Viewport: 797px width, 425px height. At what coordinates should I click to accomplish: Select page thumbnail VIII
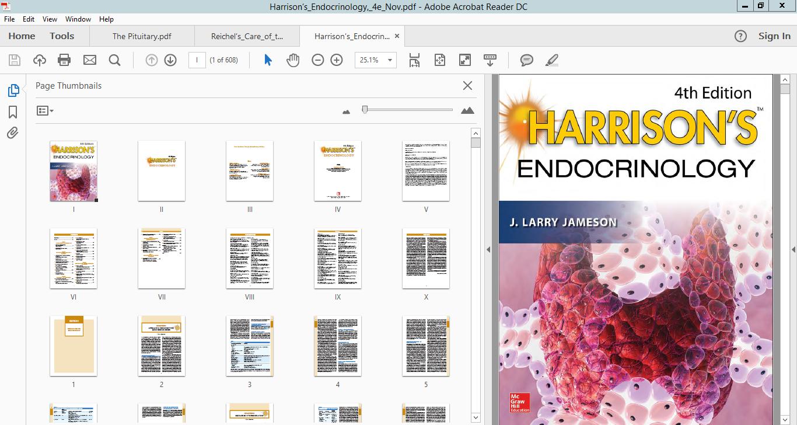[250, 259]
